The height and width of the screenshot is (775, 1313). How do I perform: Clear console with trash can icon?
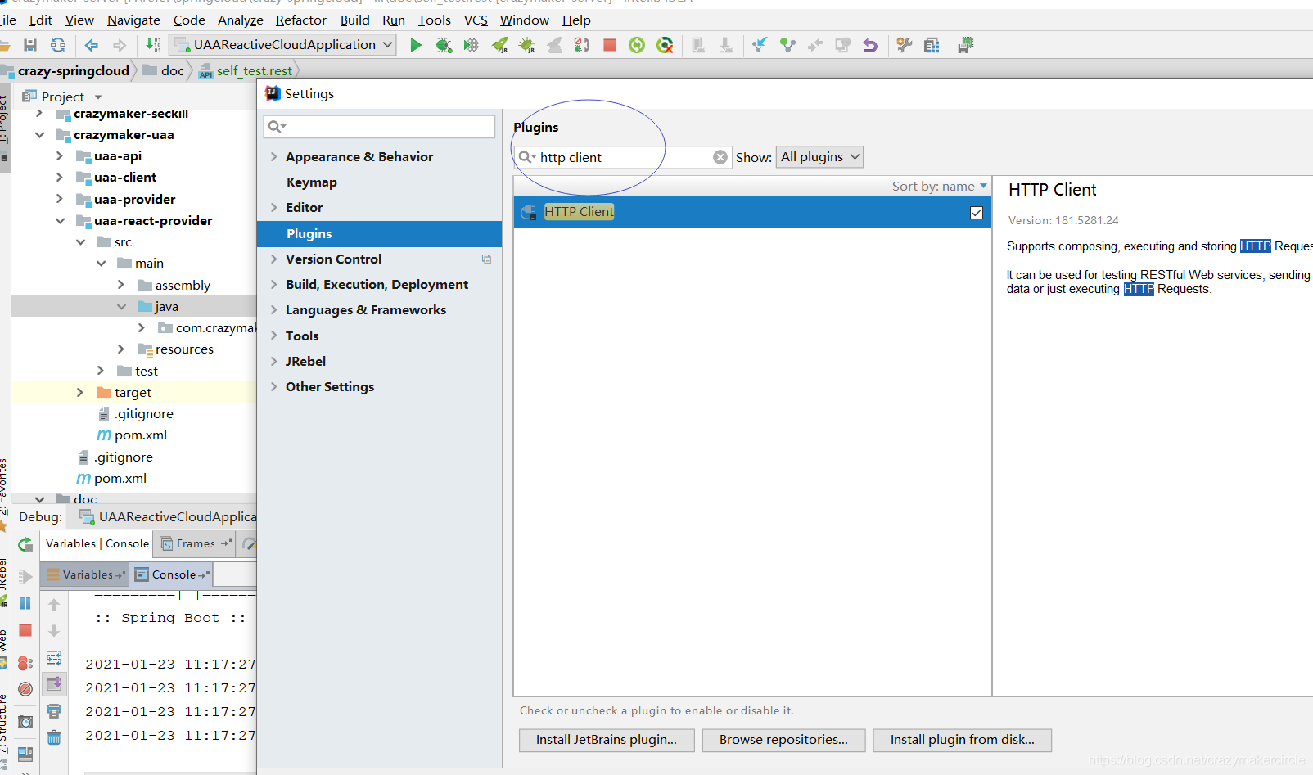(x=54, y=737)
